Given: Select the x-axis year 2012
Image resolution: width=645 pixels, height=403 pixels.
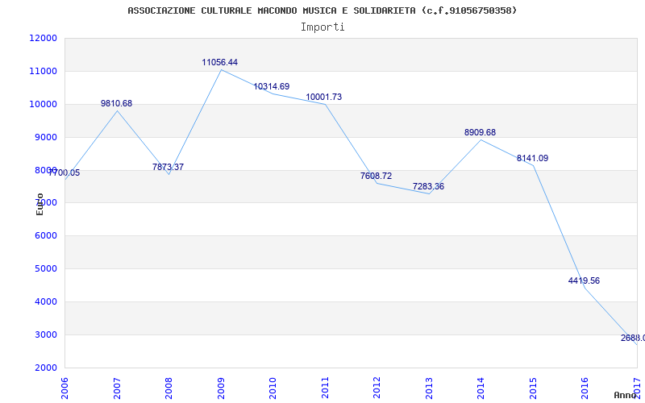Looking at the screenshot, I should pyautogui.click(x=377, y=388).
